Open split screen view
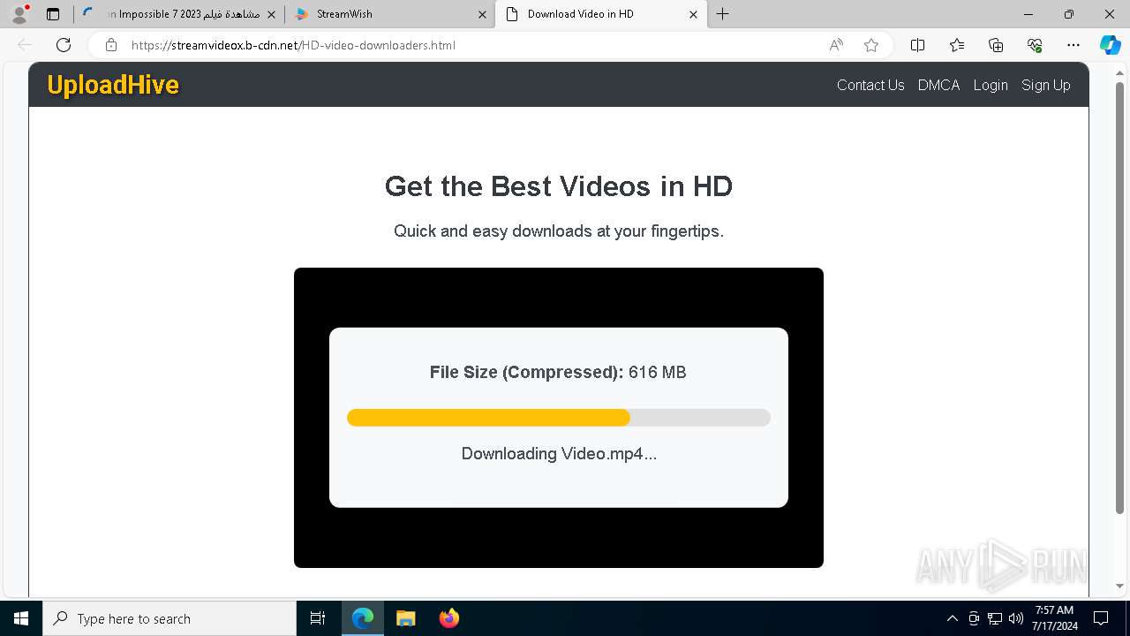This screenshot has height=636, width=1130. click(917, 45)
